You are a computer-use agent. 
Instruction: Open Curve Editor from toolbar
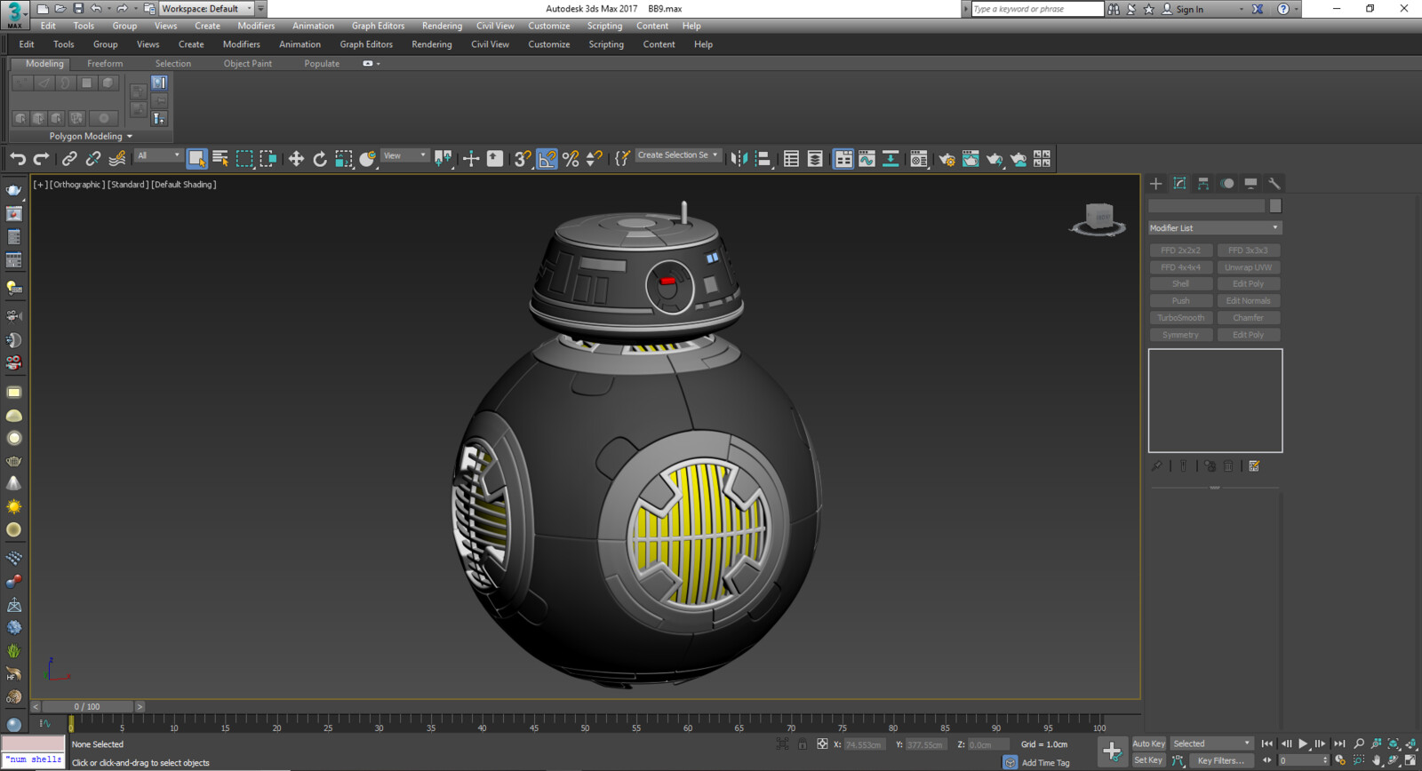point(867,159)
